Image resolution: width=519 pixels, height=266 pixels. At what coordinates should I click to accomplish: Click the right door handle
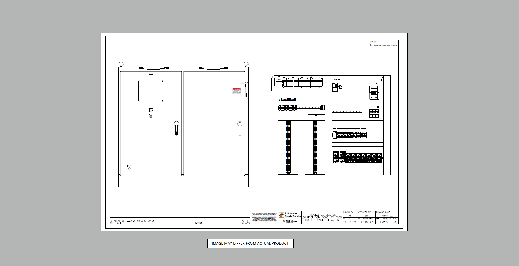pos(240,128)
